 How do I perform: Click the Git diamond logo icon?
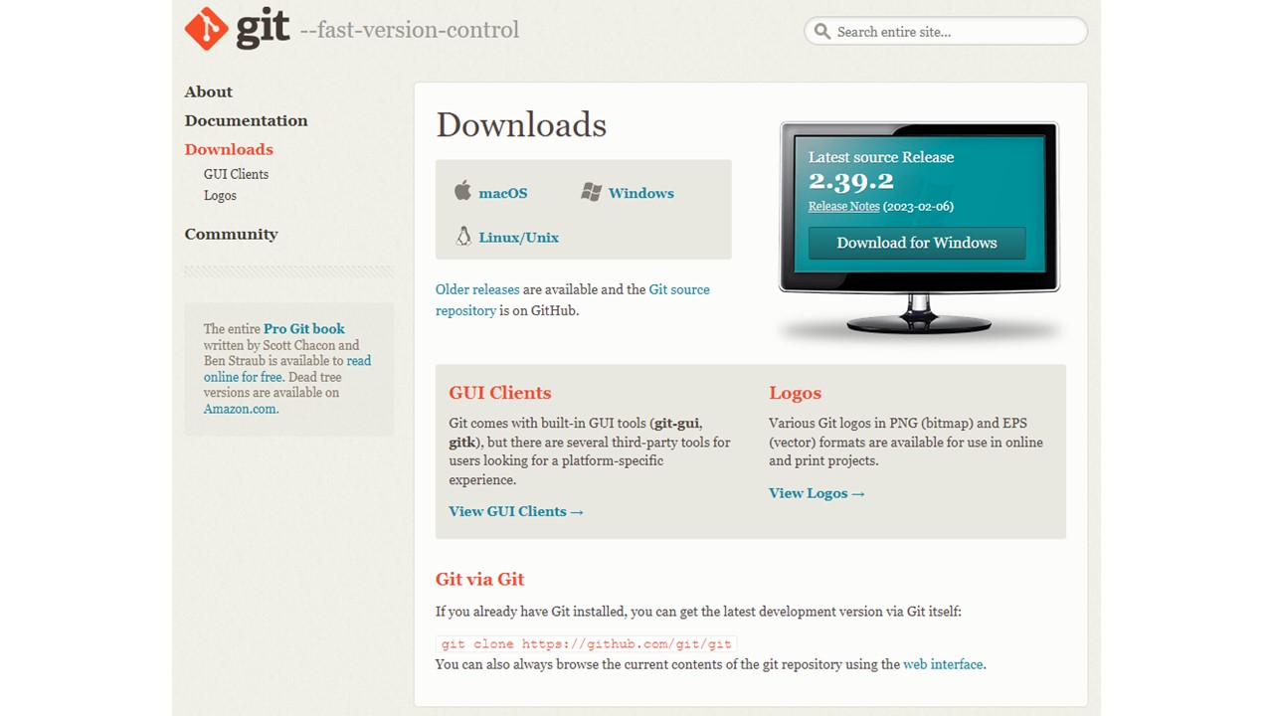[207, 29]
